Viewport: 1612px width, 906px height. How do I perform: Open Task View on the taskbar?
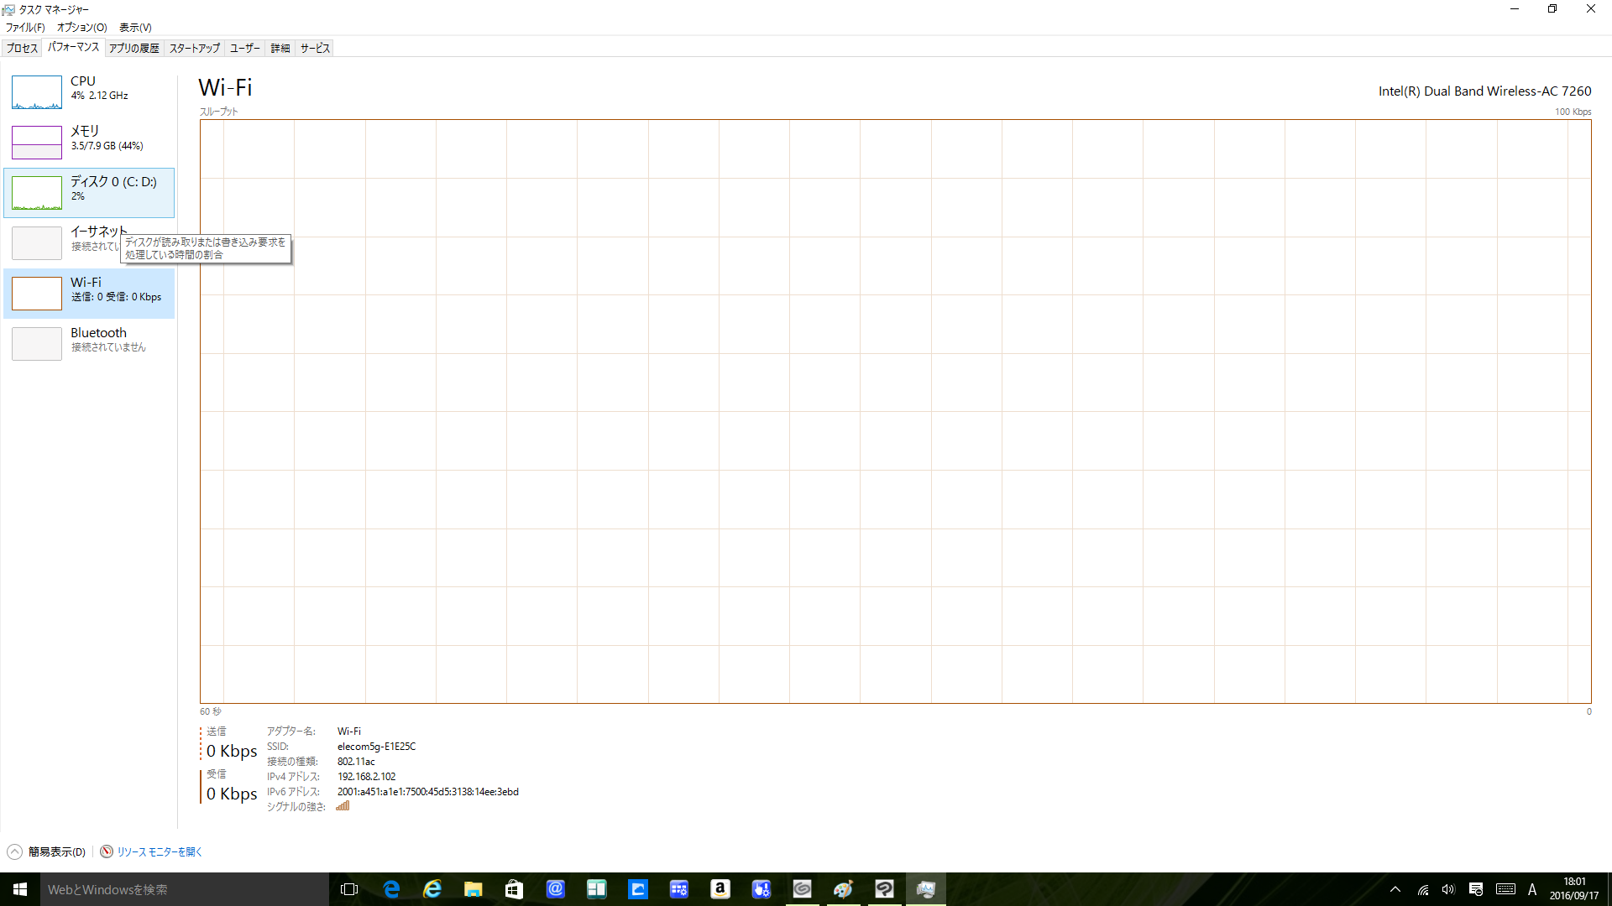[349, 889]
